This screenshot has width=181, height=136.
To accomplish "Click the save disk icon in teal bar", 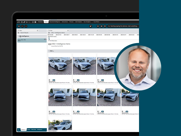I will pos(102,26).
